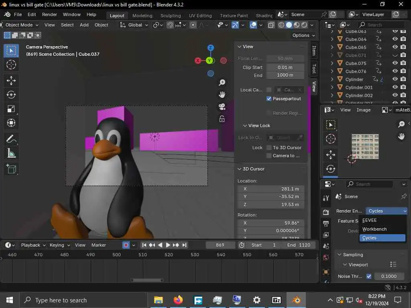This screenshot has height=308, width=411.
Task: Click the Noise Threshold 0.1000 value slider
Action: pyautogui.click(x=389, y=276)
